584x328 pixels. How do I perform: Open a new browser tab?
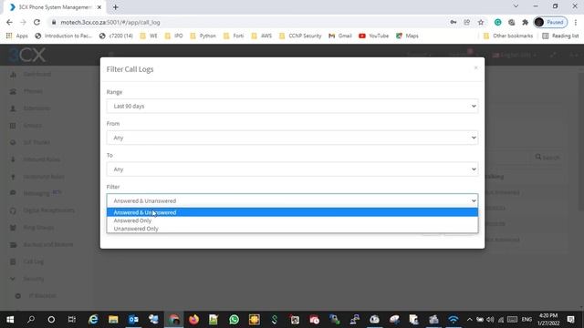pos(116,7)
